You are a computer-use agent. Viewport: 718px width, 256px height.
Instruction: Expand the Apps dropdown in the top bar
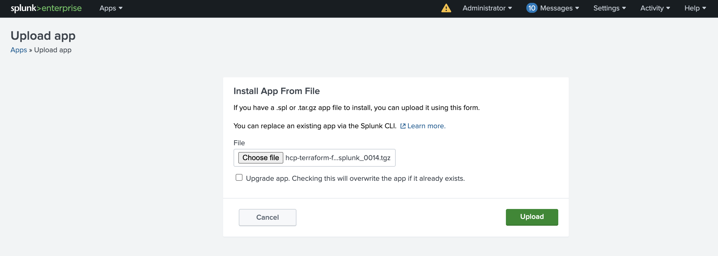pos(111,8)
